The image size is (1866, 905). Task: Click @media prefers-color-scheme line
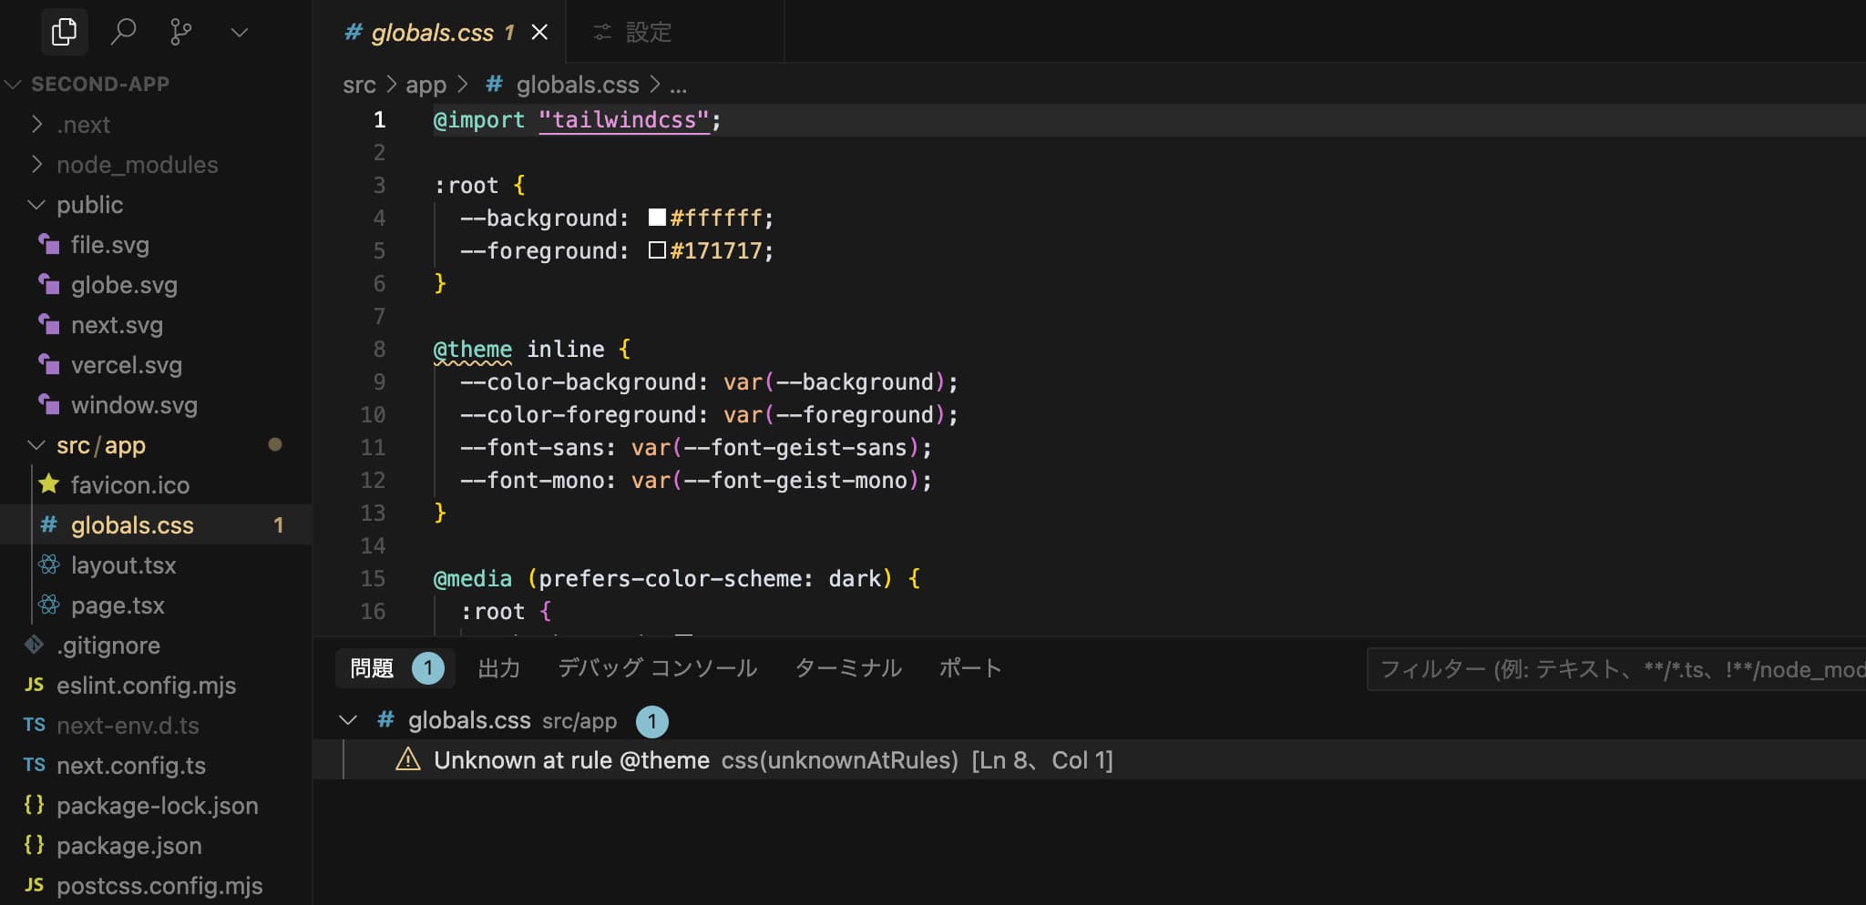click(676, 579)
